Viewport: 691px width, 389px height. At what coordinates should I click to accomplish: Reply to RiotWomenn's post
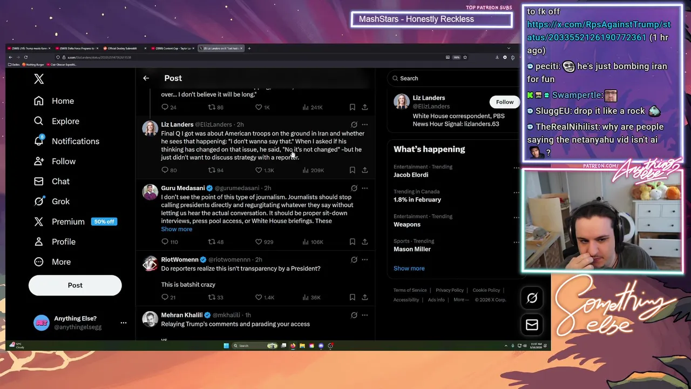[165, 297]
